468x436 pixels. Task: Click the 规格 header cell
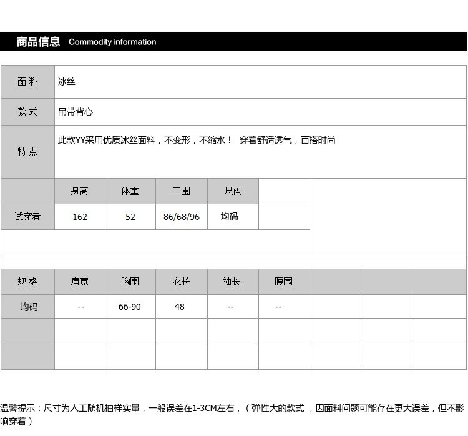tap(27, 282)
